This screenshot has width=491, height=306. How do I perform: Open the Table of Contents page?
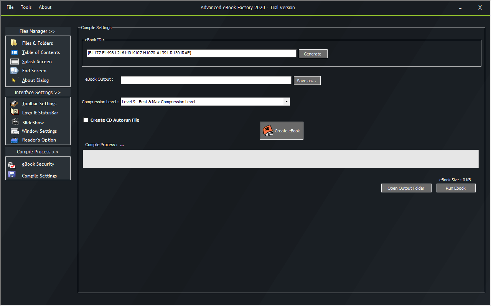click(41, 52)
